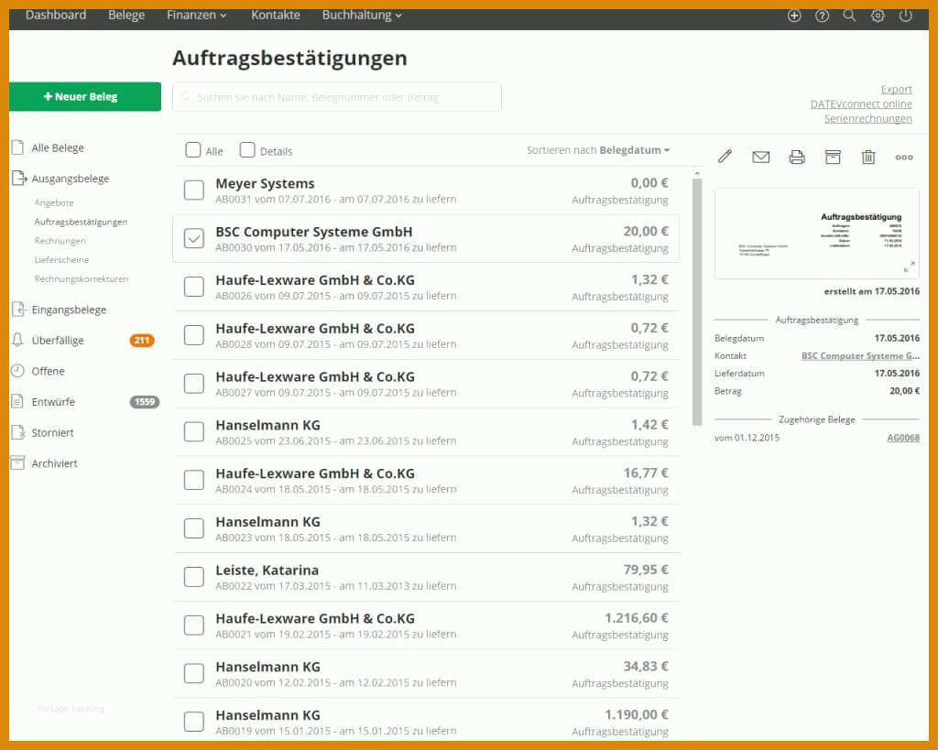The height and width of the screenshot is (750, 938).
Task: Click the pencil edit icon
Action: click(725, 157)
